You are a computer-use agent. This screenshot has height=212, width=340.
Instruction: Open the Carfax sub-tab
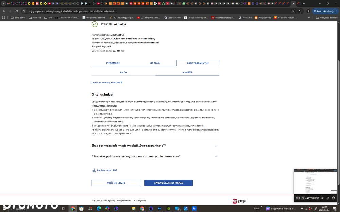click(124, 72)
